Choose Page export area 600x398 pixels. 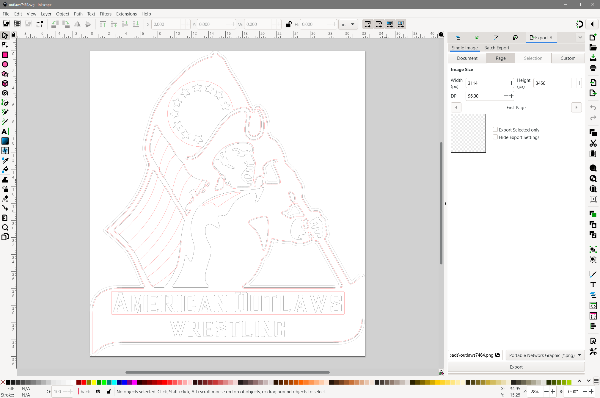pos(501,58)
